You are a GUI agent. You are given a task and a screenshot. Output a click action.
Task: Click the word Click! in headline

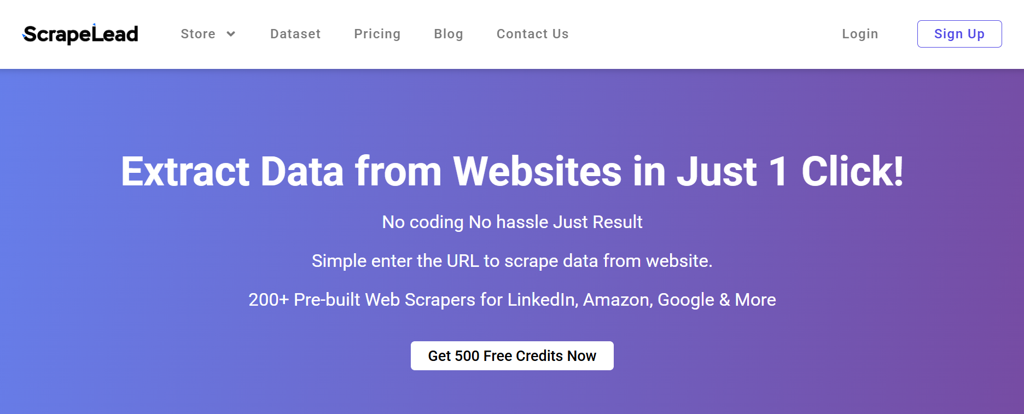[852, 171]
